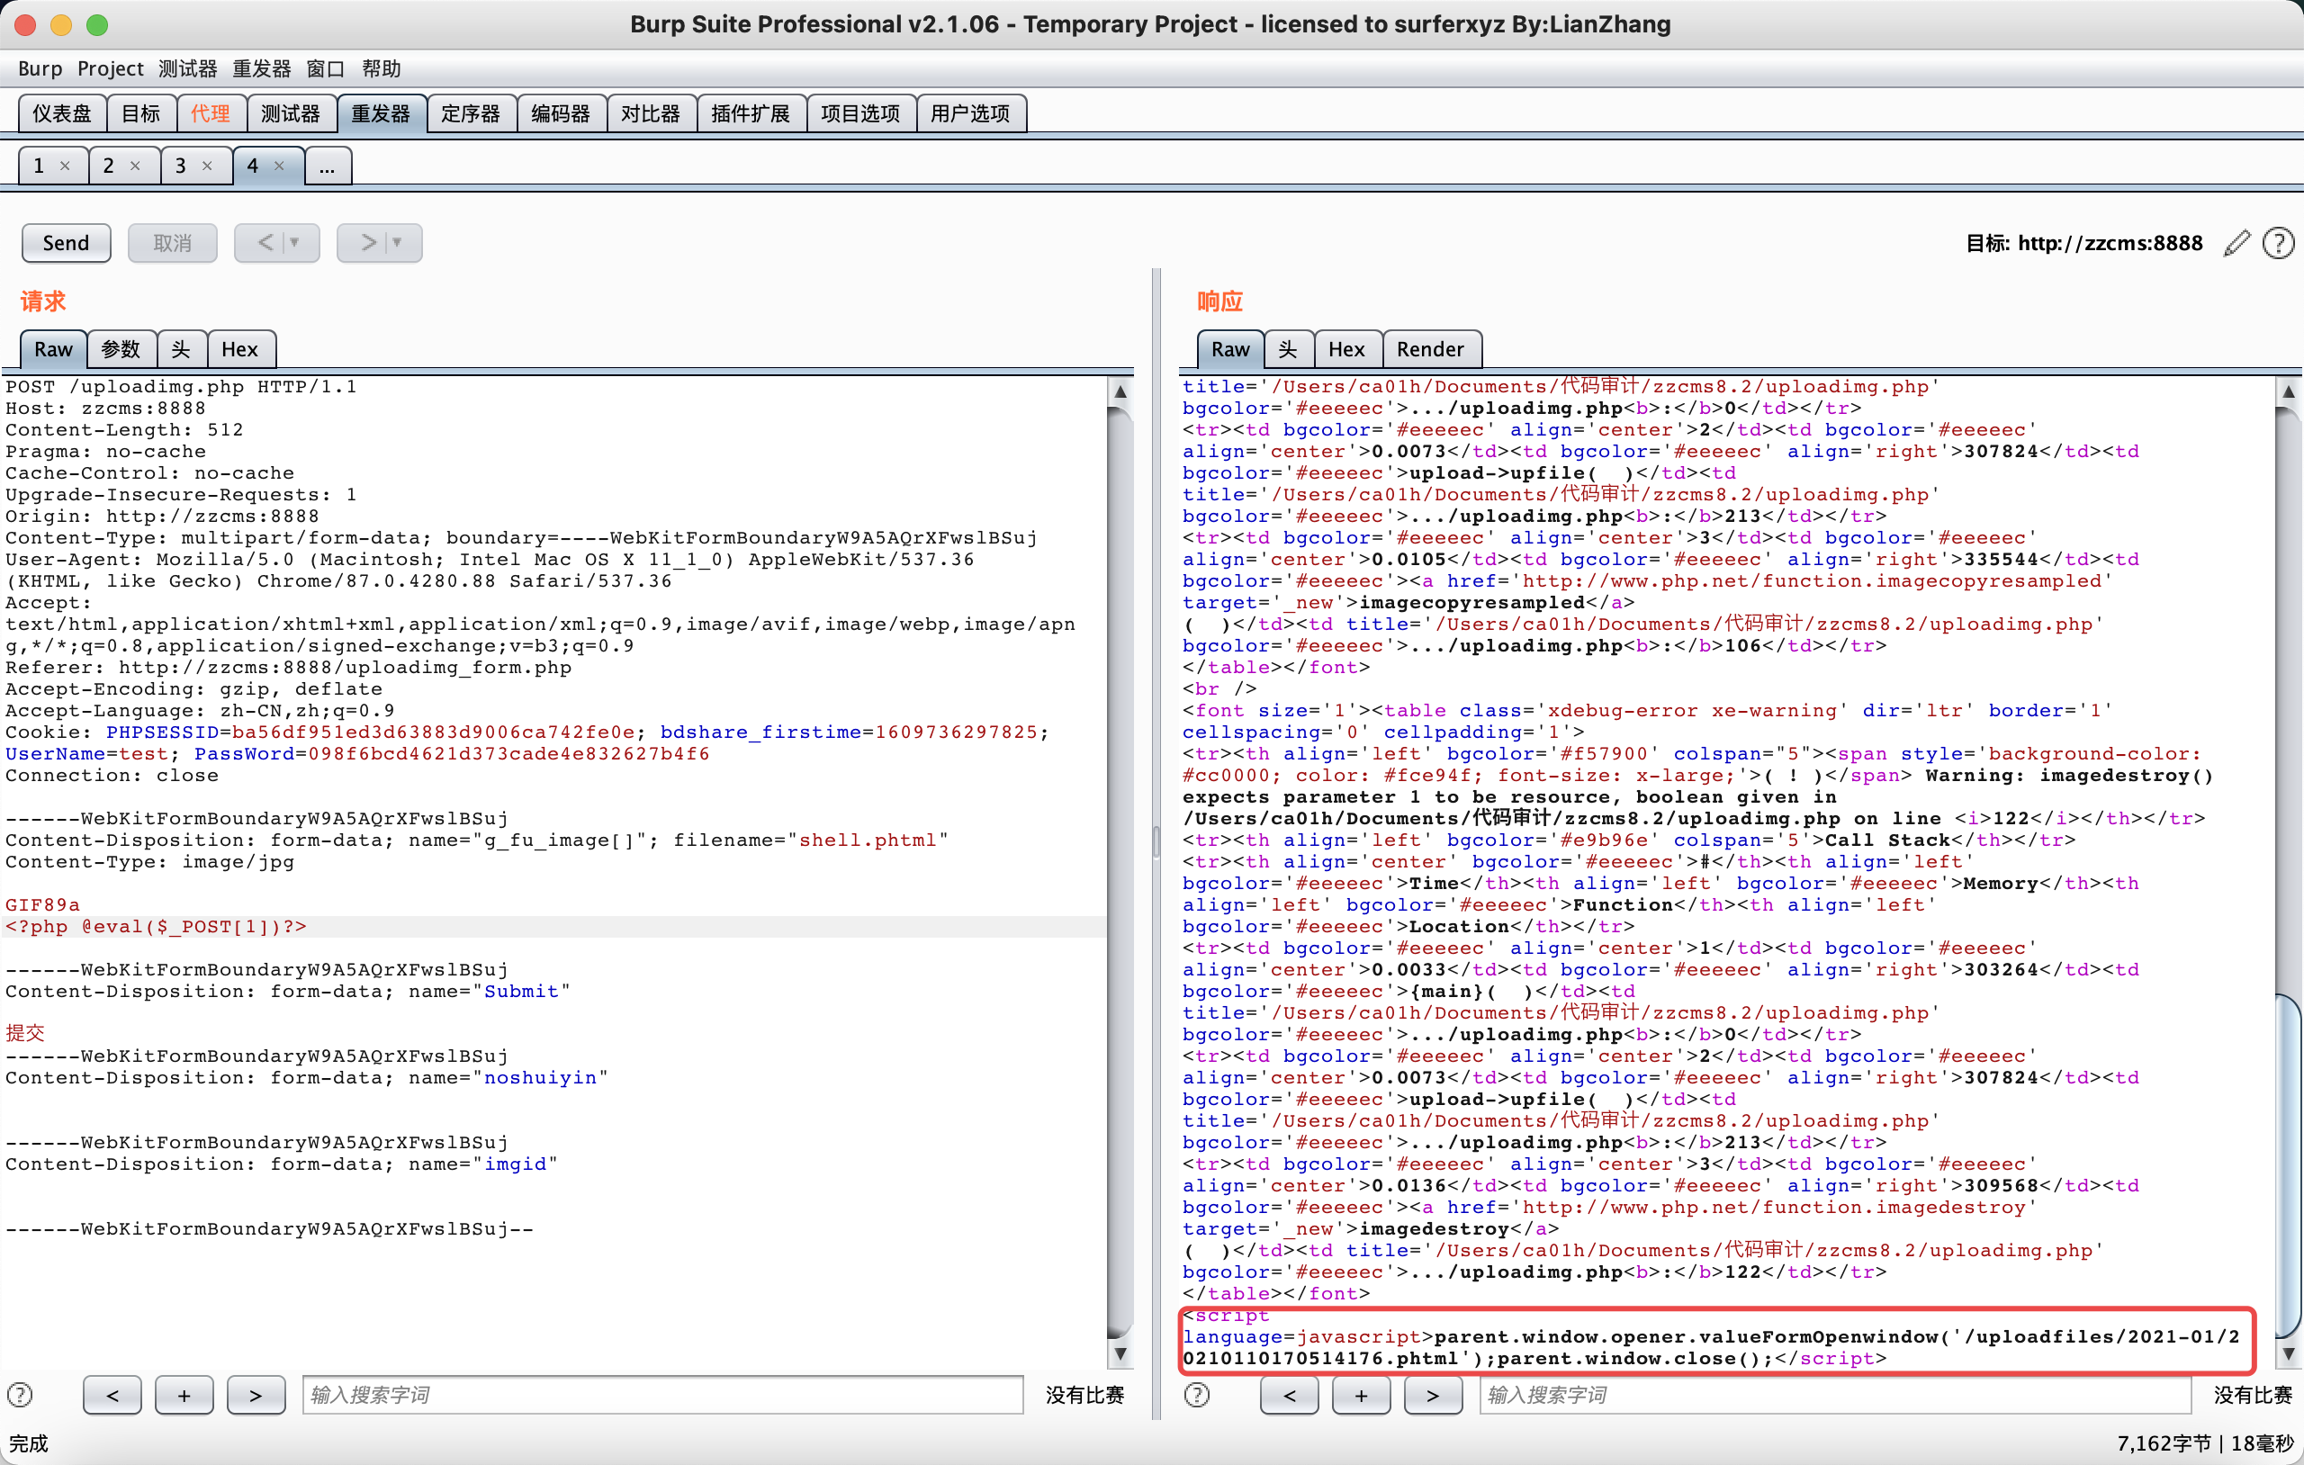Screen dimensions: 2304x1465
Task: Switch to the 代理 proxy tab
Action: click(211, 114)
